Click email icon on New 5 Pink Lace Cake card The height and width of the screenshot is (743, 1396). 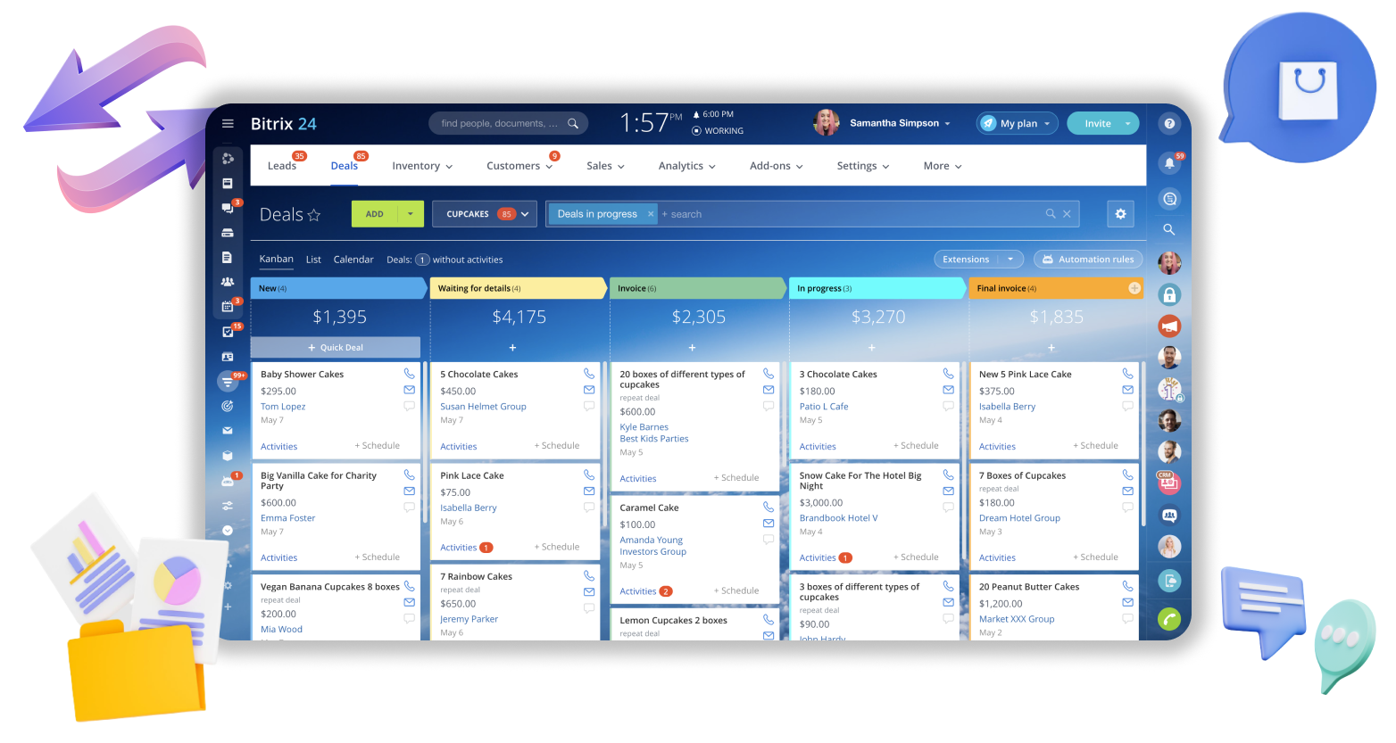[x=1128, y=390]
